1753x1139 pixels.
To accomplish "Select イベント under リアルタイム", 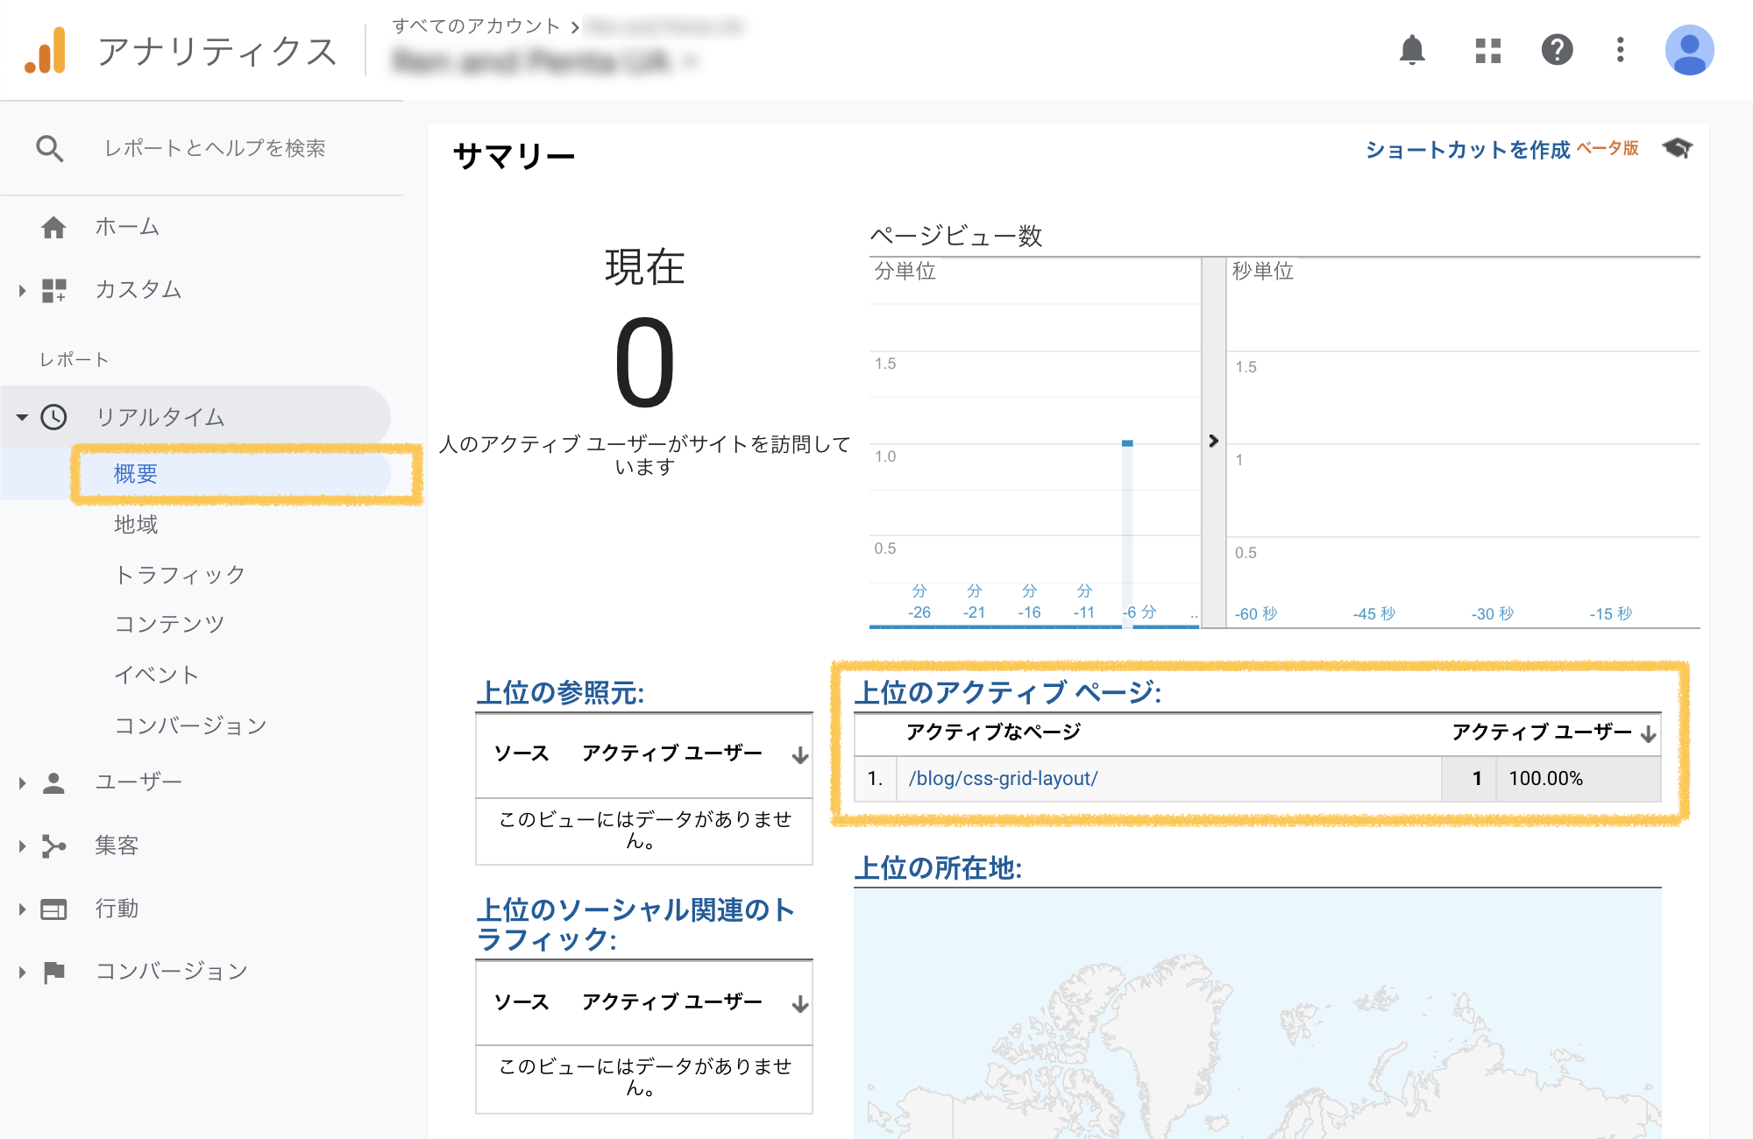I will (x=157, y=675).
